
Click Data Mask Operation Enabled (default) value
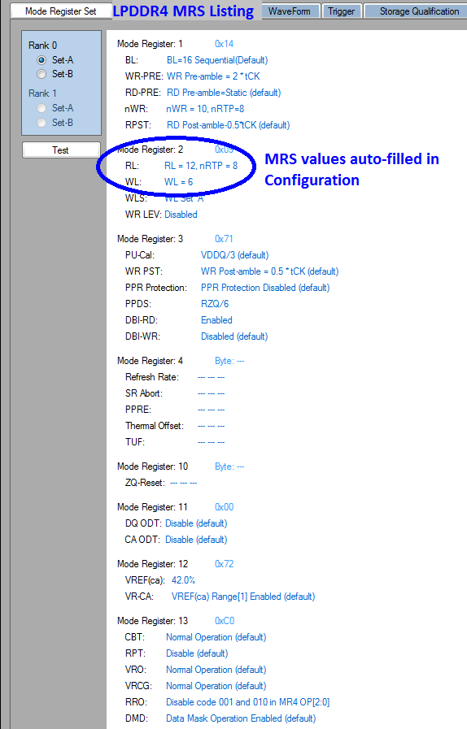tap(241, 718)
